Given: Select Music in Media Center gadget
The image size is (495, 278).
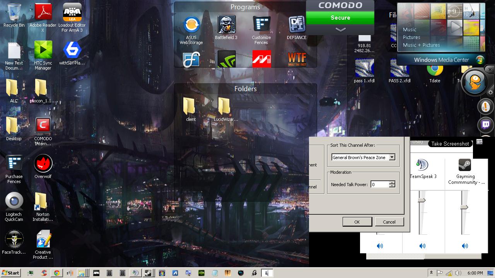Looking at the screenshot, I should [410, 29].
